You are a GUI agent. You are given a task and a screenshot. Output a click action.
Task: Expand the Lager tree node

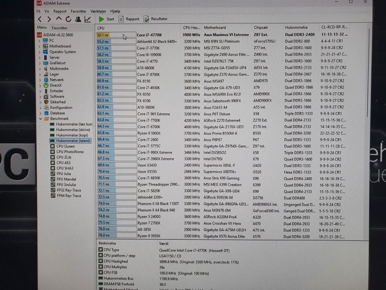[40, 74]
